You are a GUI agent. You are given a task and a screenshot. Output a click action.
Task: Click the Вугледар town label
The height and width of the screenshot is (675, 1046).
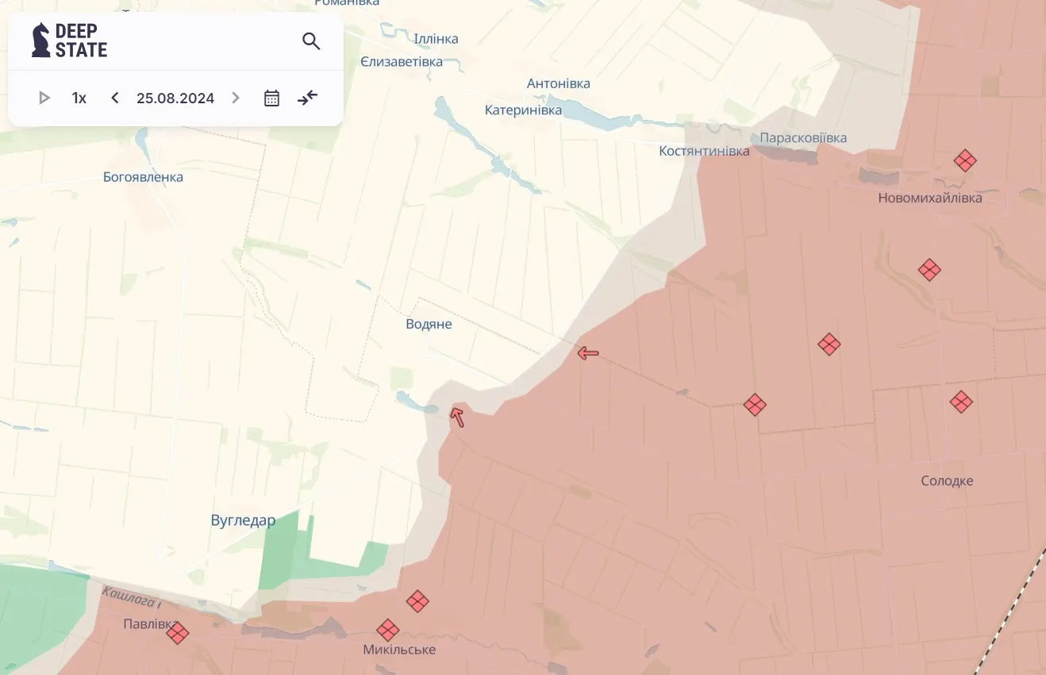(244, 521)
